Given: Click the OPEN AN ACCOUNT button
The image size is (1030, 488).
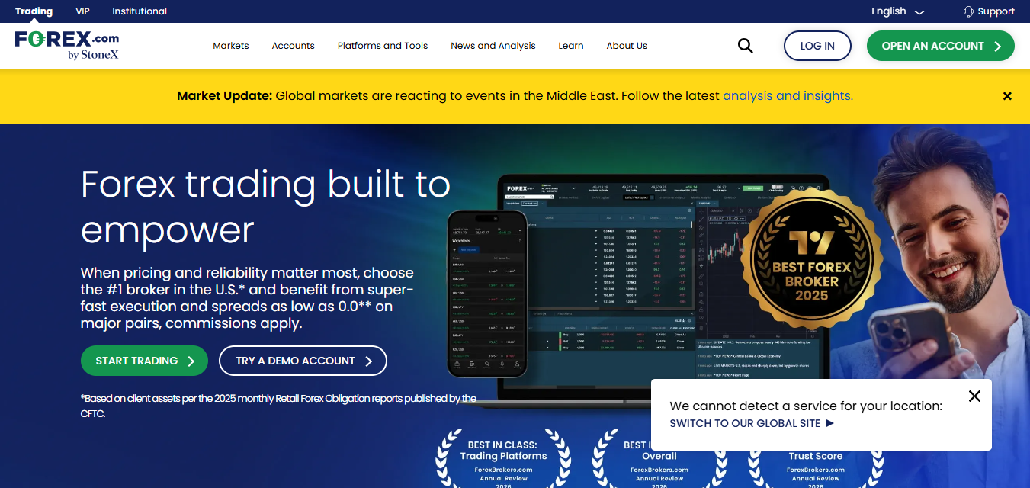Looking at the screenshot, I should (x=941, y=46).
